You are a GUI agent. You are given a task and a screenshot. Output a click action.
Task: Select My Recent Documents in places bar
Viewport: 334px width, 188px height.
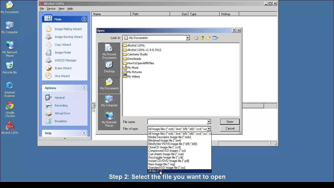point(109,52)
